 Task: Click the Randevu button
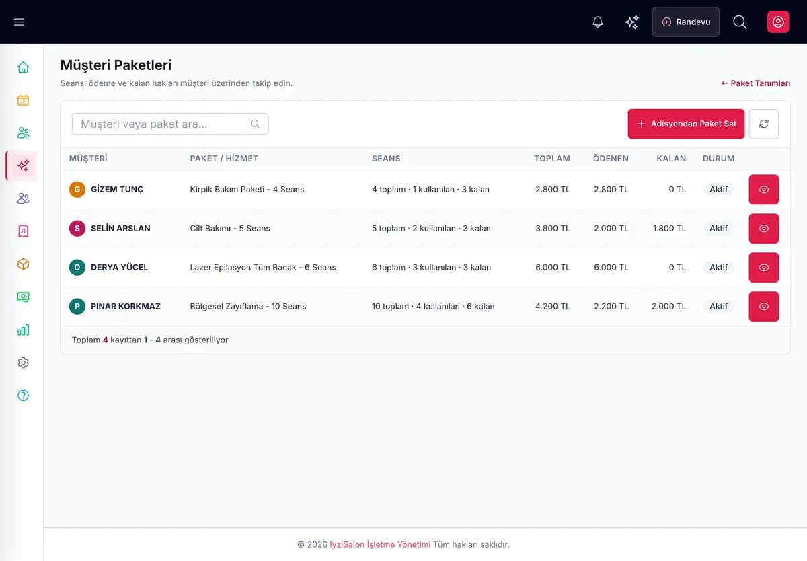click(686, 22)
